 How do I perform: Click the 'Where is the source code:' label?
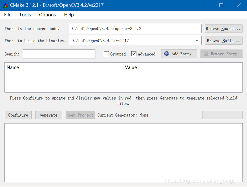32,29
